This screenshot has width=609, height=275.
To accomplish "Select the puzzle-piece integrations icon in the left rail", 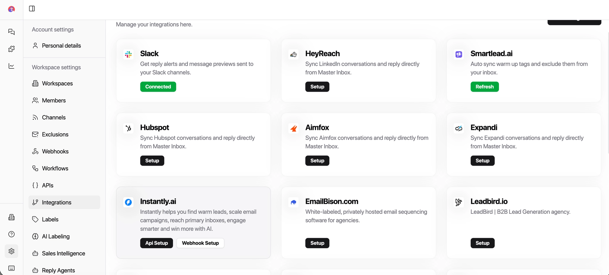I will (x=11, y=49).
